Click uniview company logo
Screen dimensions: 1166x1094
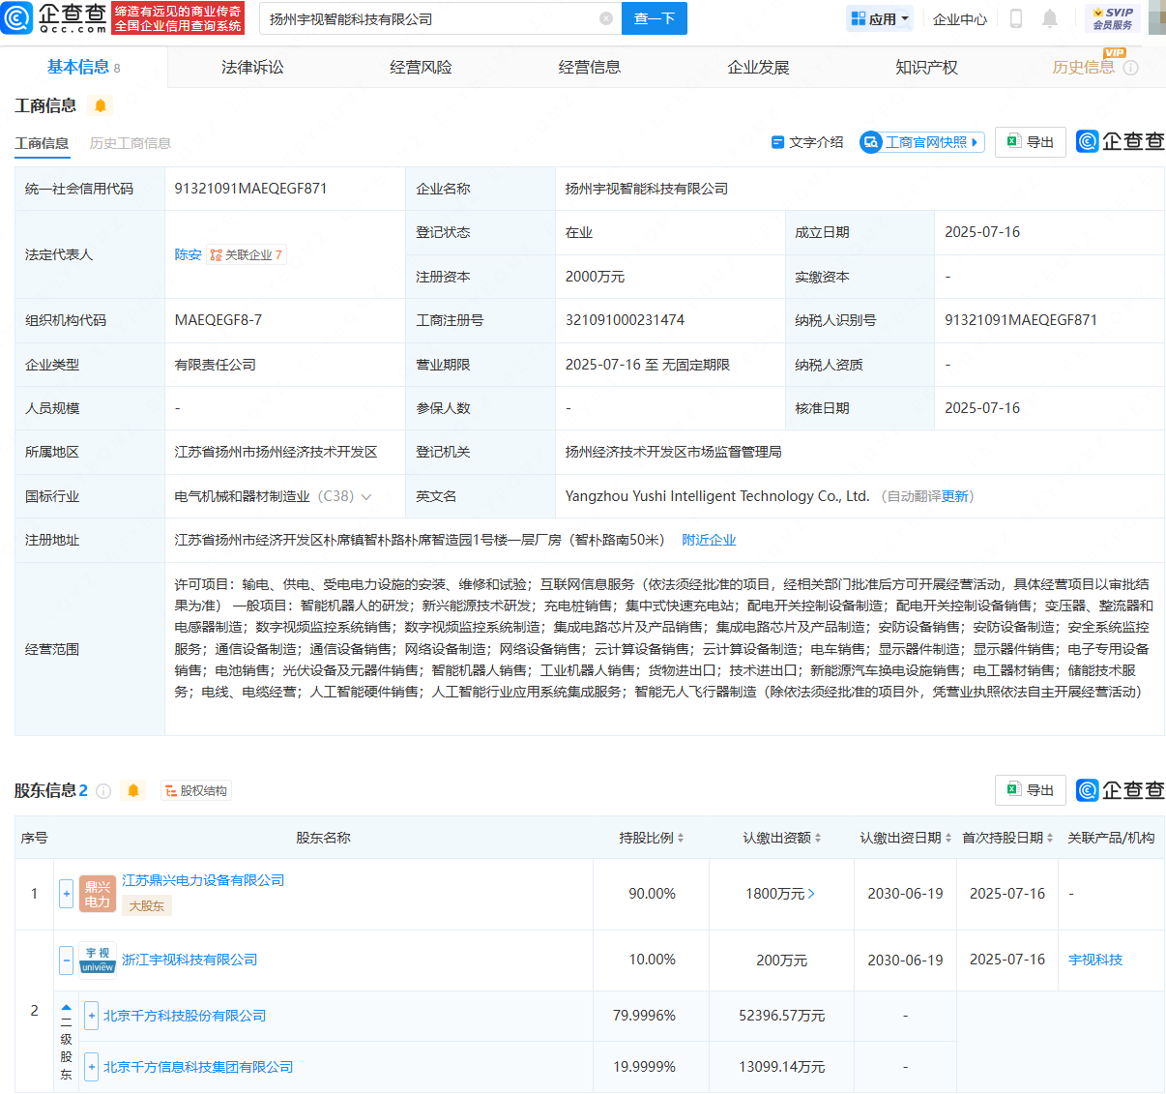[98, 960]
